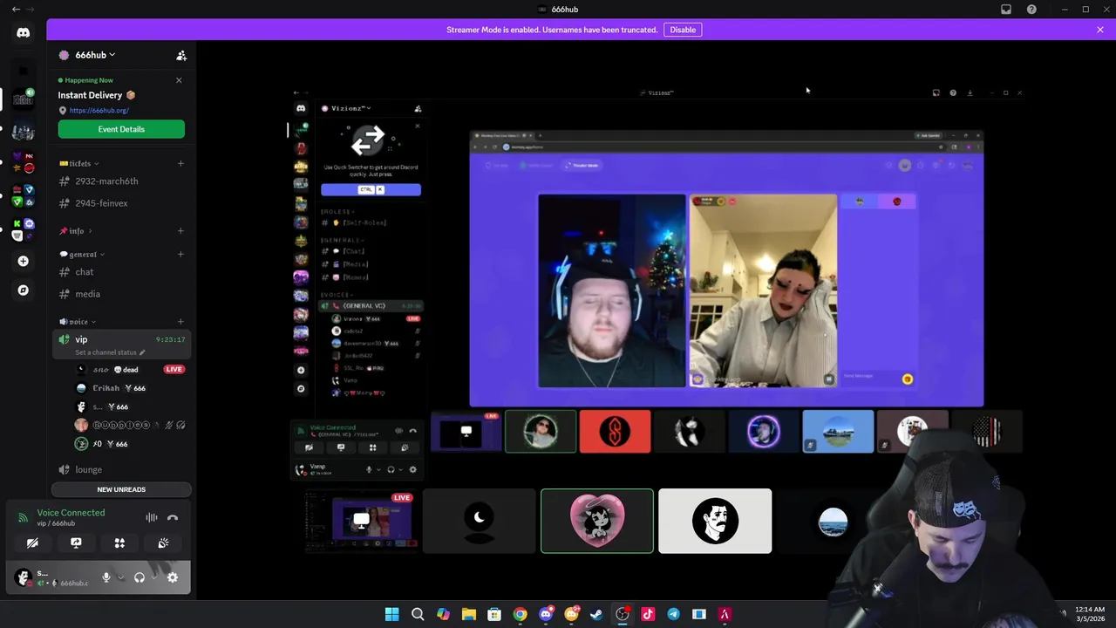Collapse the general category

[82, 254]
